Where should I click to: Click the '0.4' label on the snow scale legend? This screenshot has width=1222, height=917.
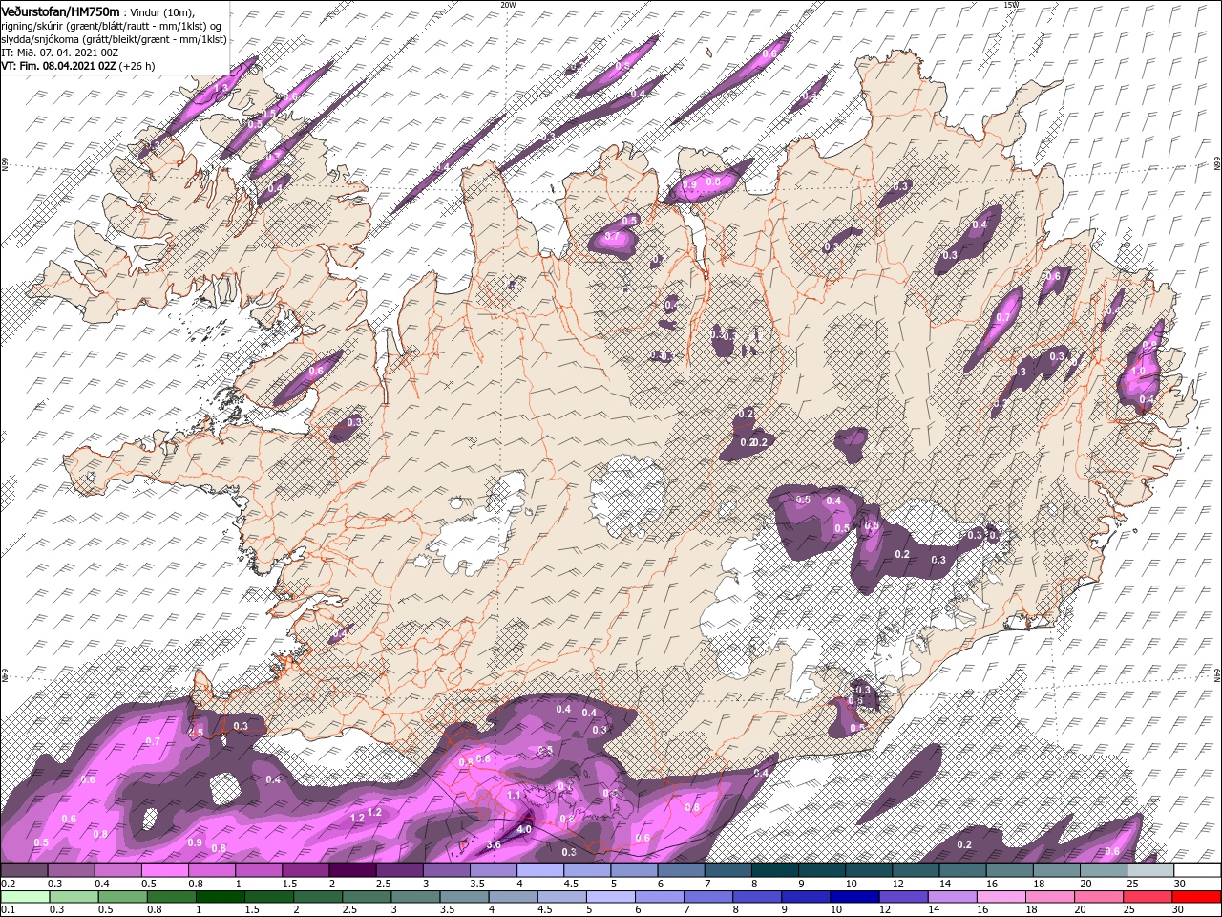tap(101, 884)
